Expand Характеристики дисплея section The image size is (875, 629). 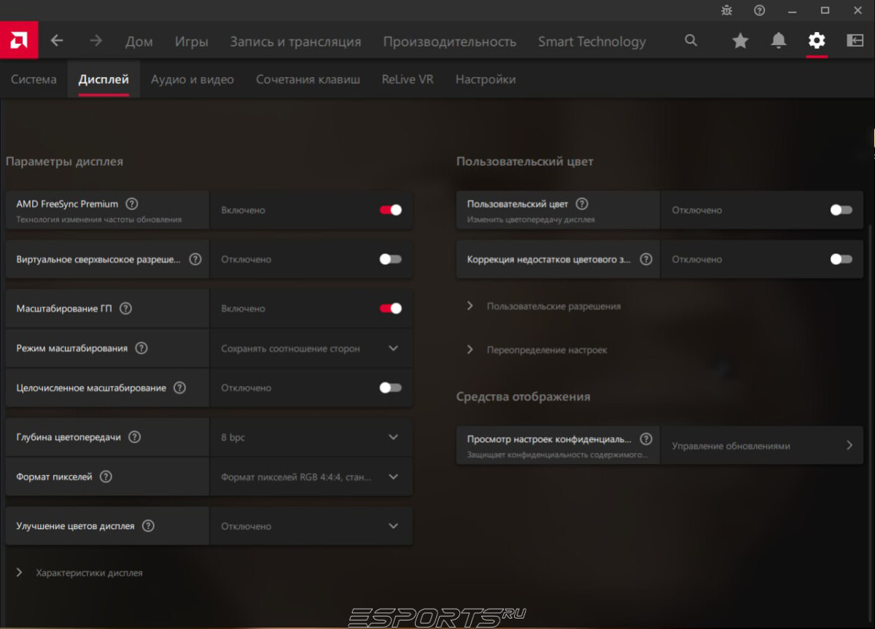[x=79, y=573]
